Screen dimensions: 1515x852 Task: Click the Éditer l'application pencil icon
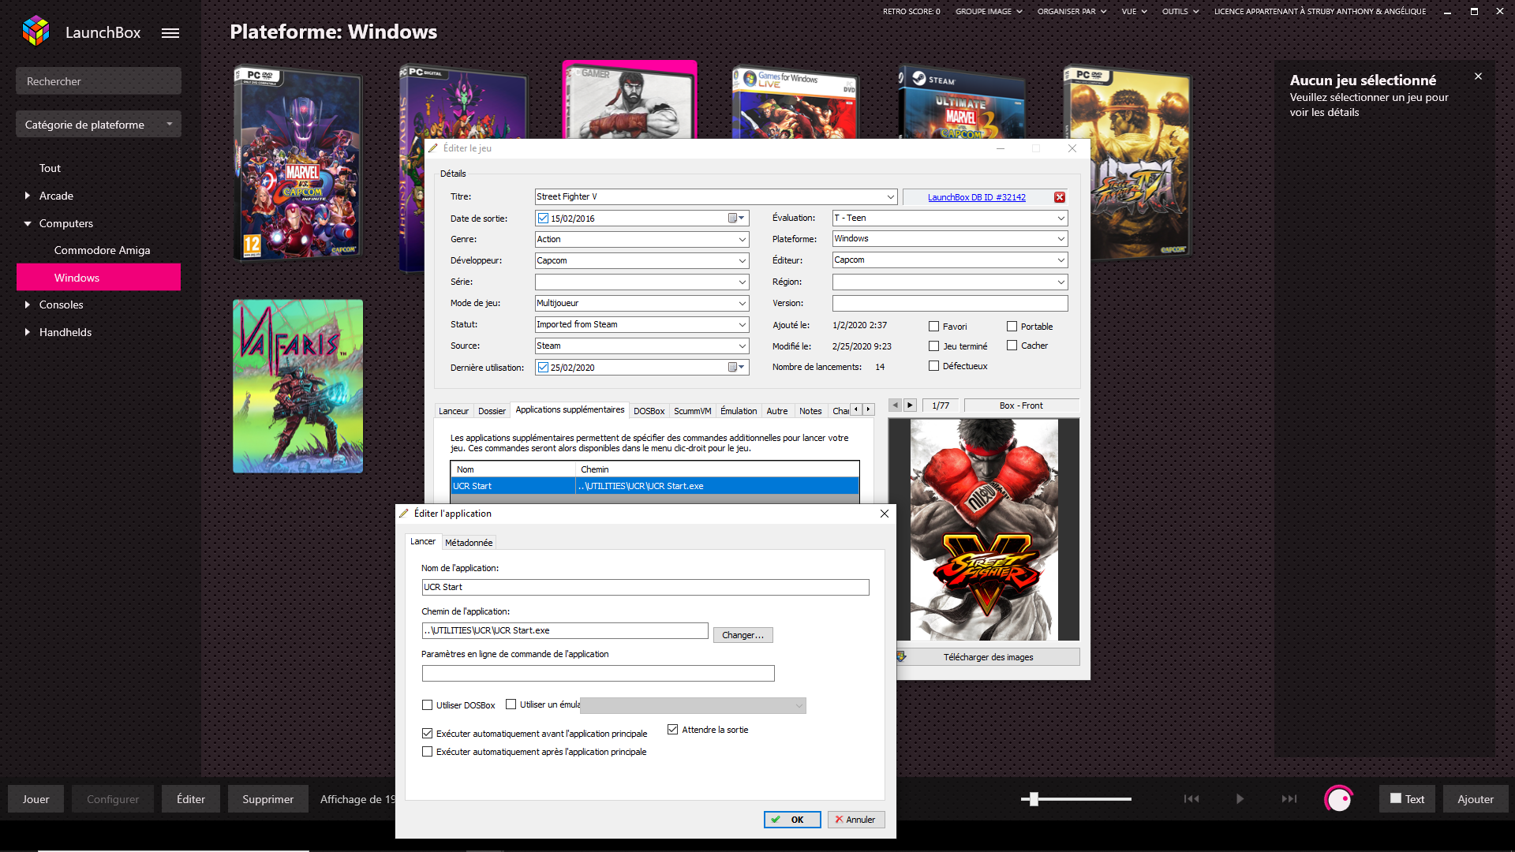pos(404,514)
